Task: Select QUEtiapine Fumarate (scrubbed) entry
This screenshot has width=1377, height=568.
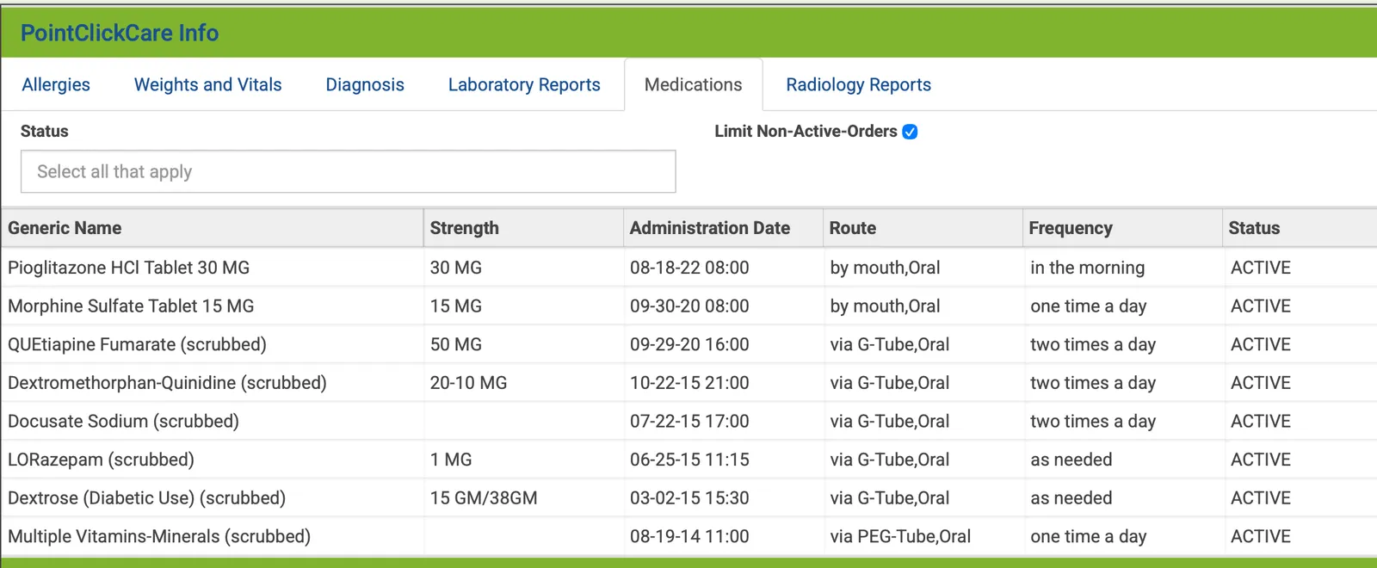Action: pyautogui.click(x=137, y=344)
